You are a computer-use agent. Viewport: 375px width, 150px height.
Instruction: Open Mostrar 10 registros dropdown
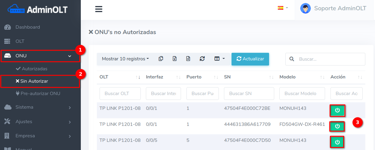coord(125,59)
